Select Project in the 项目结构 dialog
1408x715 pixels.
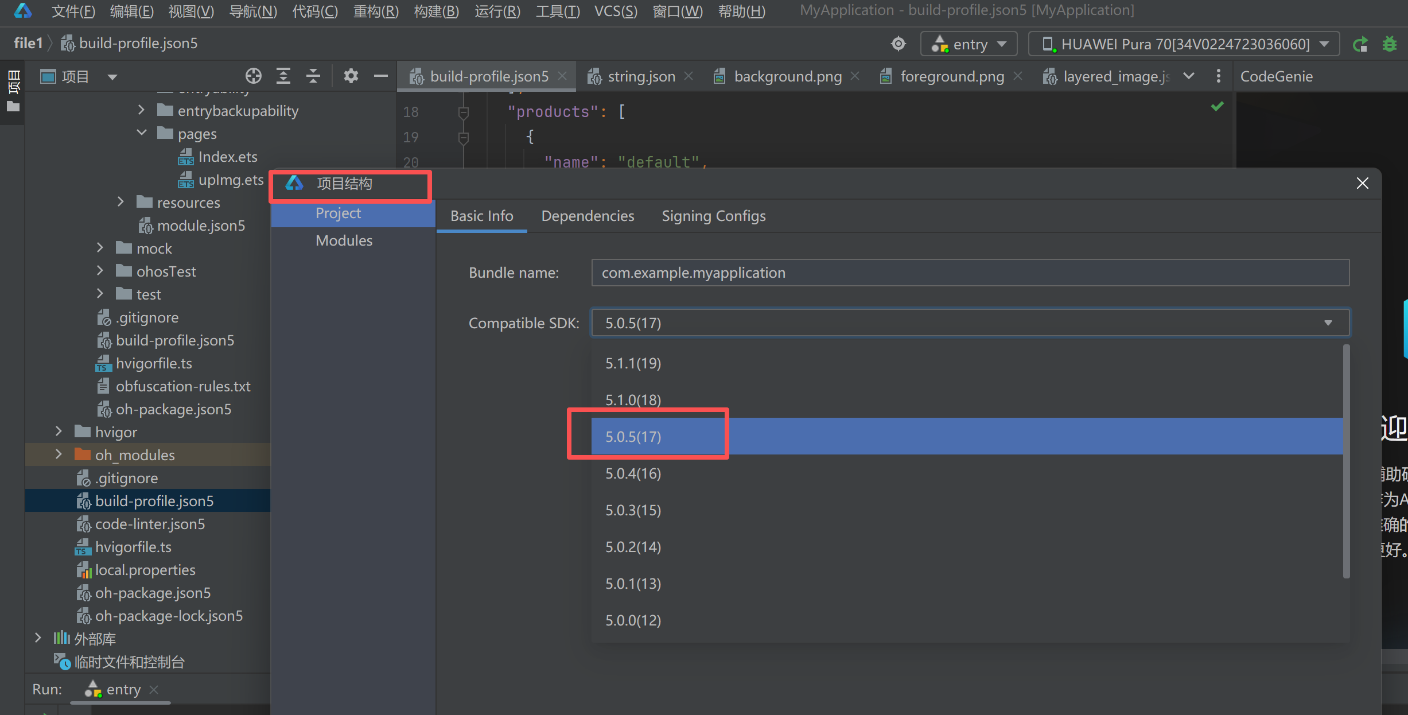click(x=353, y=213)
